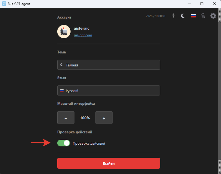Screen dimensions: 221x174
Task: Click the token counter 2926 / 100000
Action: [155, 16]
